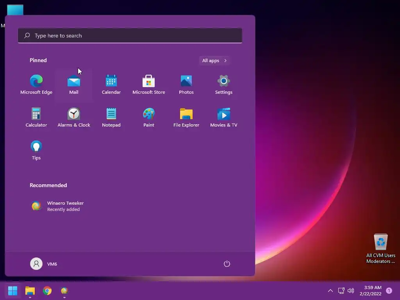
Task: Launch the Photos app
Action: (x=186, y=85)
